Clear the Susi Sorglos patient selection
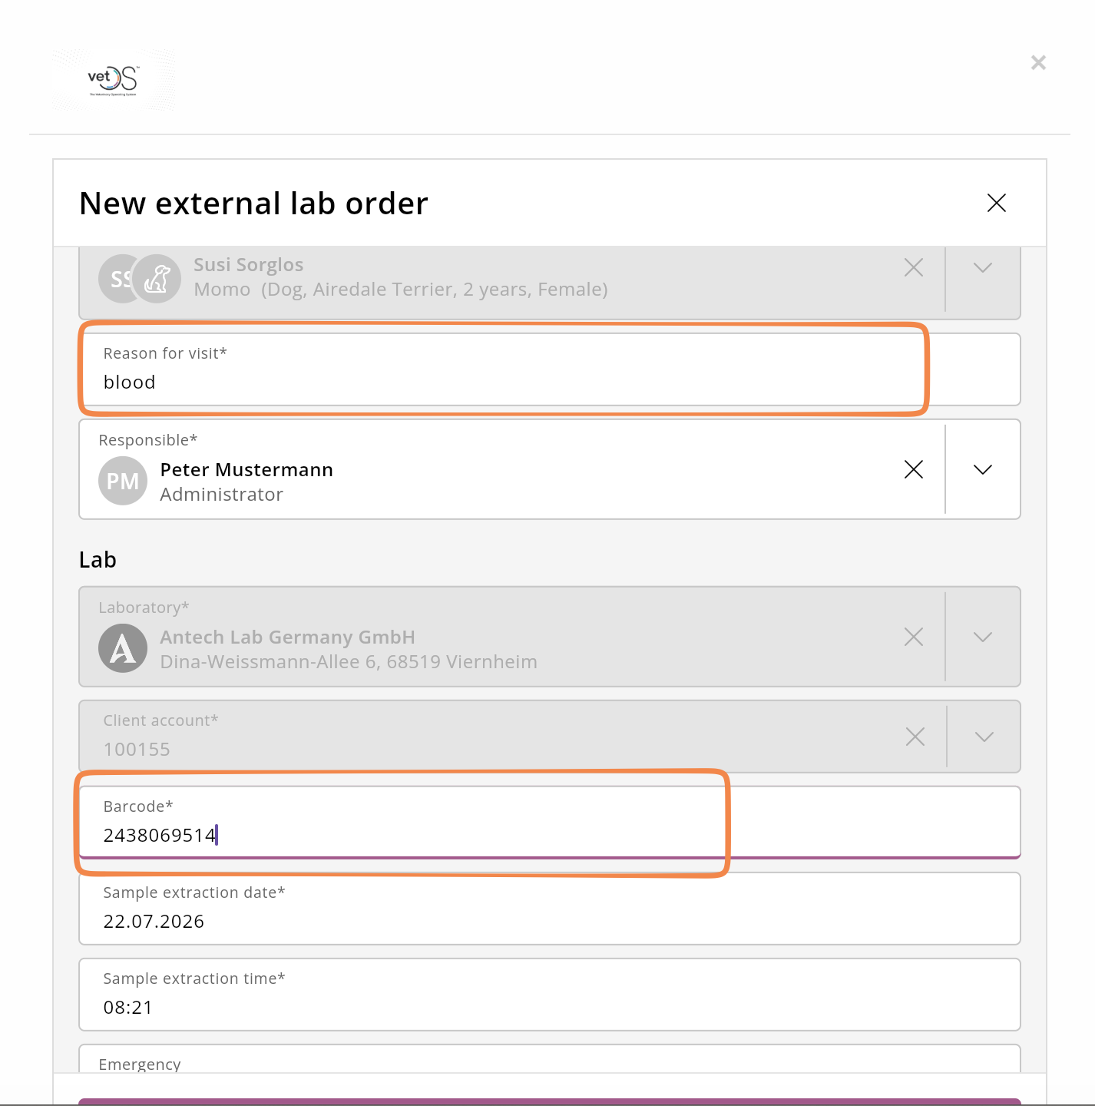 pos(914,267)
